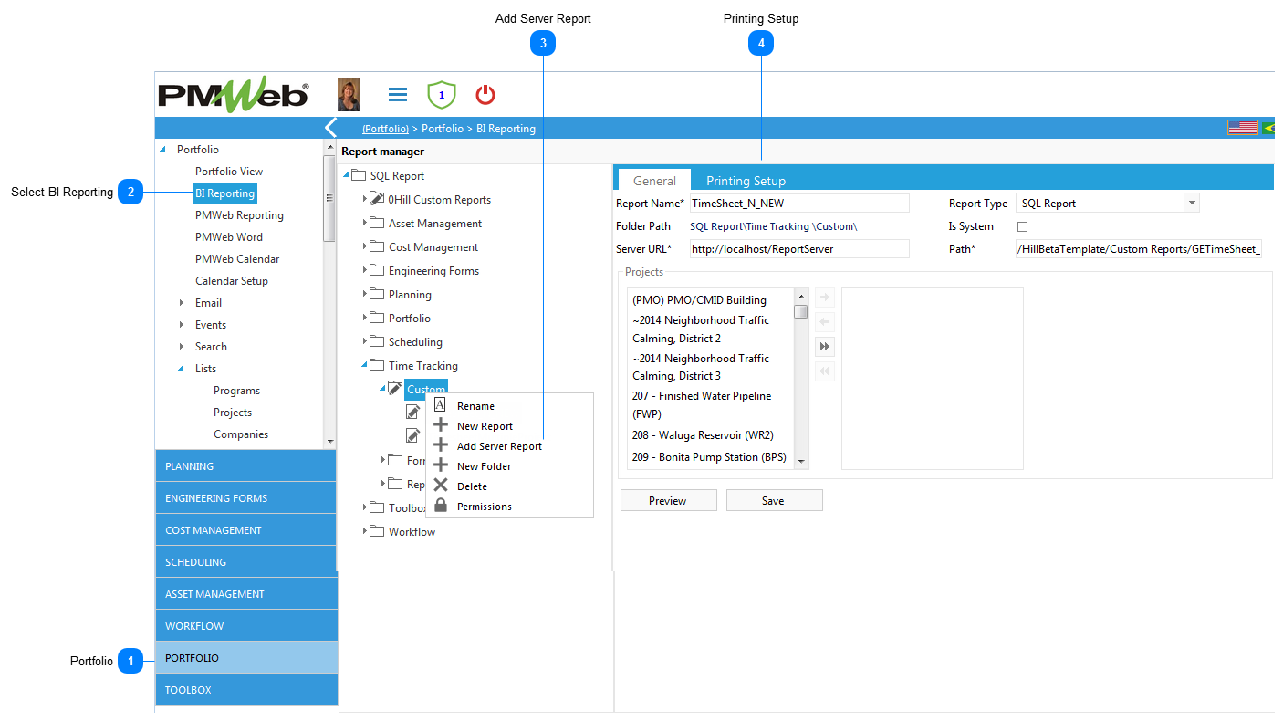
Task: Expand the Cost Management folder
Action: [365, 246]
